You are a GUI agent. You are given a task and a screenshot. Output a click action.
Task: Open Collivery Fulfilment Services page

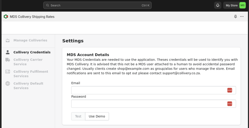[31, 74]
